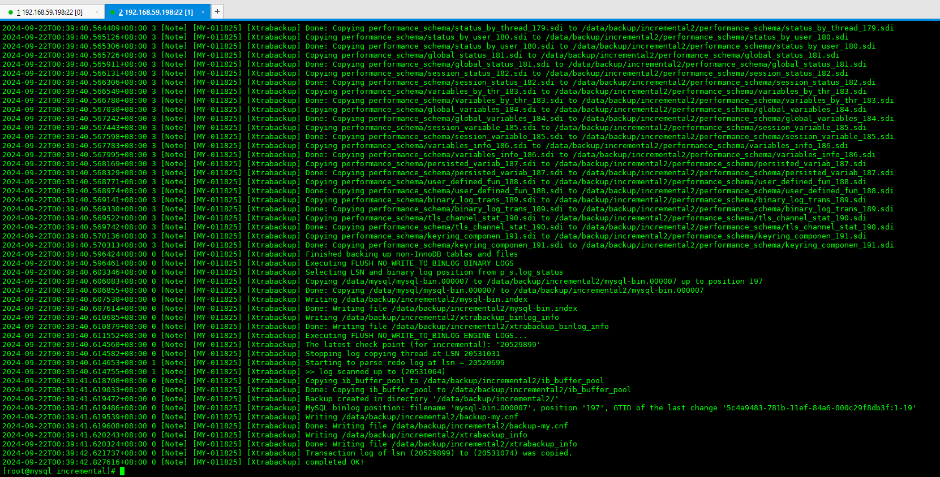Click 'Done: Copying performance_schema/variables_by_thr_183.sdi' line

(448, 101)
